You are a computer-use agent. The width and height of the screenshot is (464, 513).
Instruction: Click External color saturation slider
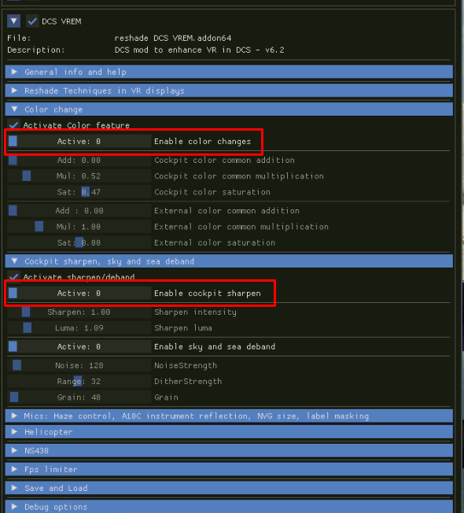click(x=79, y=242)
